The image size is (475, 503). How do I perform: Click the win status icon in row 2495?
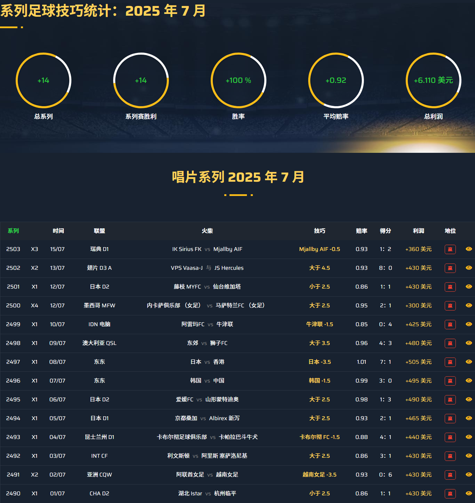click(450, 400)
